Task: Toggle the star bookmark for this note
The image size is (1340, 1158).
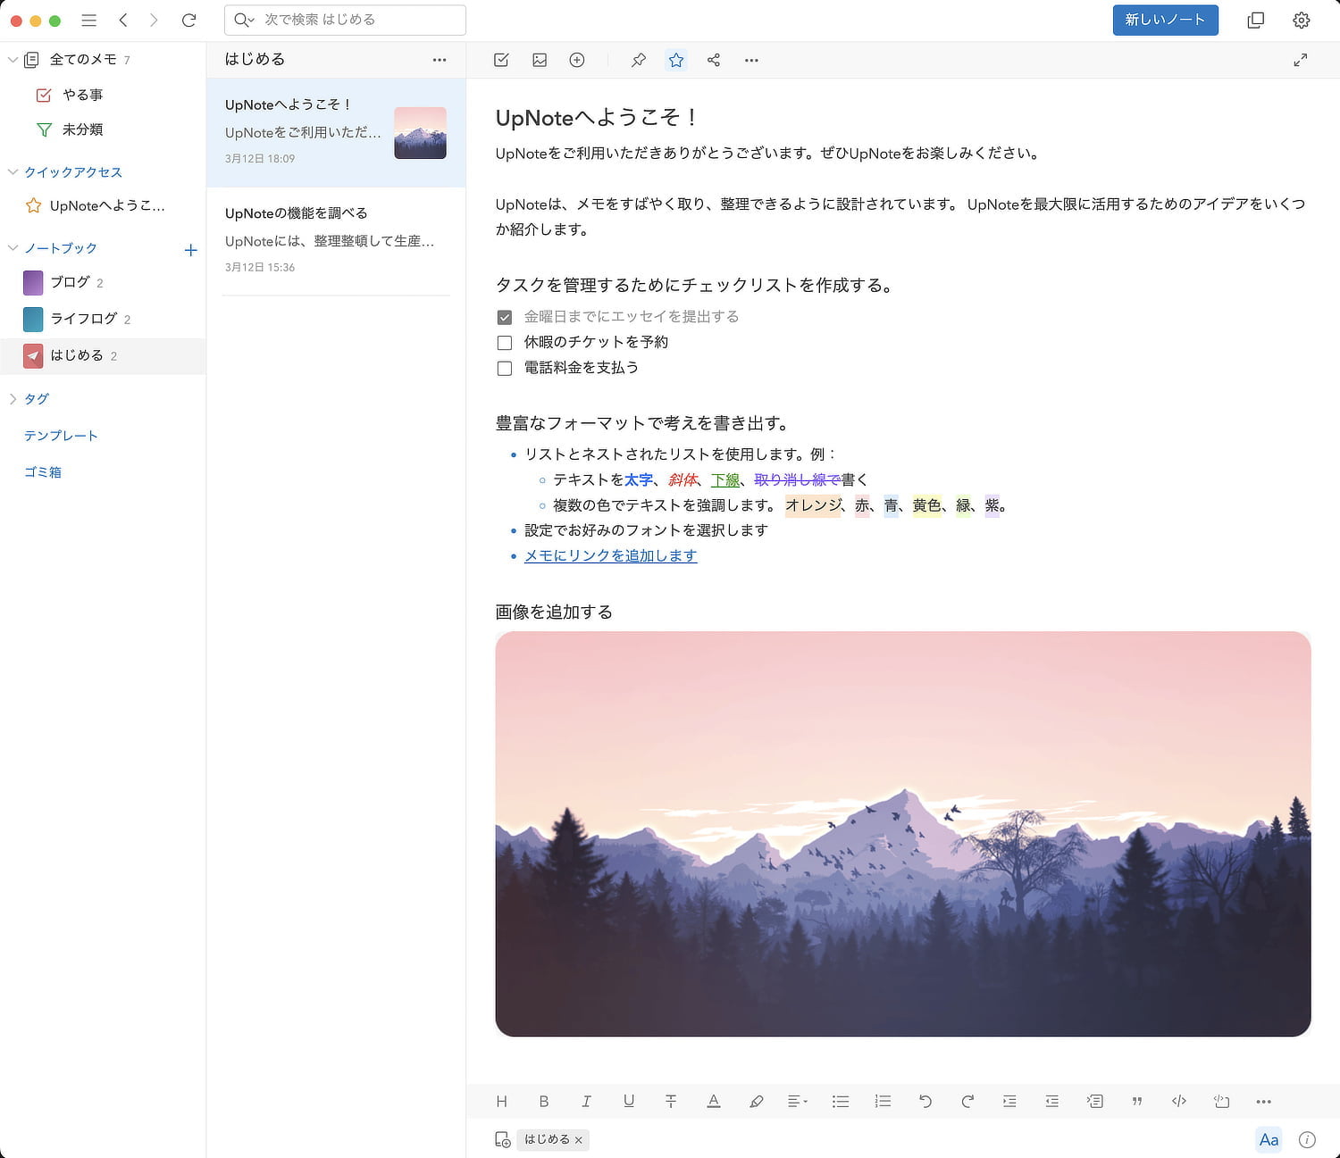Action: coord(676,60)
